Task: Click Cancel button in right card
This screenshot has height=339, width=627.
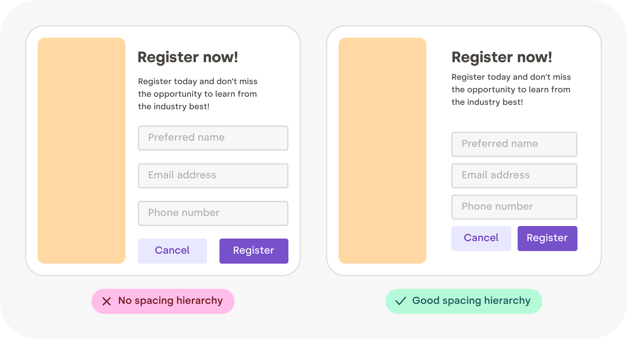Action: tap(481, 238)
